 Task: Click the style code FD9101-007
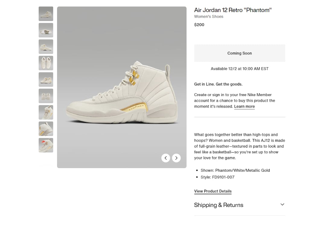point(223,177)
